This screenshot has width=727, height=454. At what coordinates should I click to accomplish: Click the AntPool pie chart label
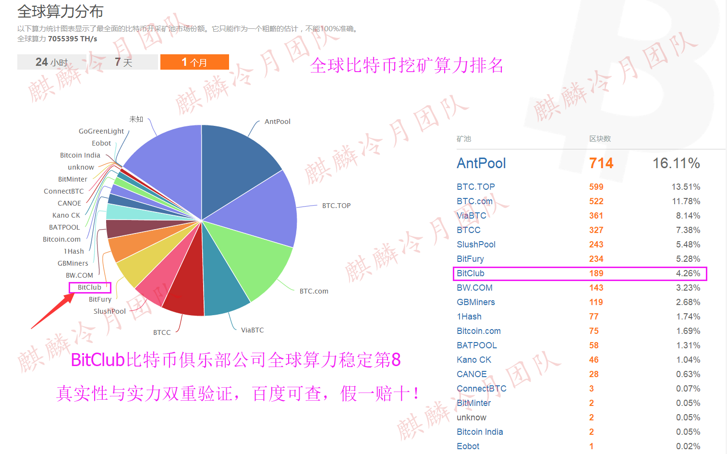pos(278,122)
